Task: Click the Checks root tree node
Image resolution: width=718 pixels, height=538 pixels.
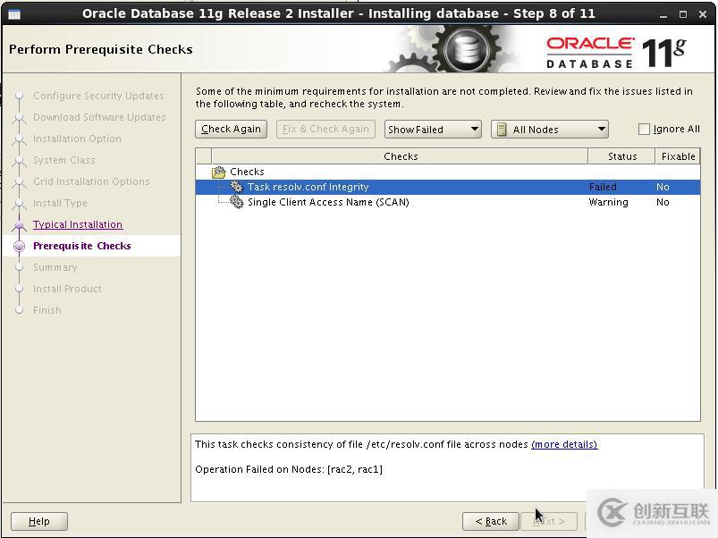Action: [x=247, y=172]
